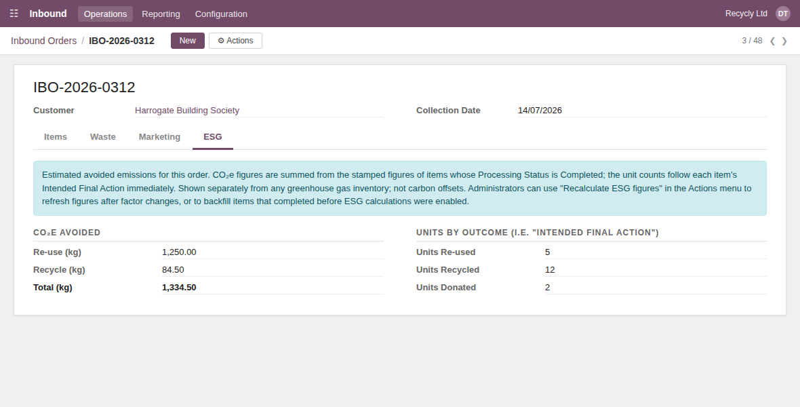Image resolution: width=800 pixels, height=407 pixels.
Task: Click the Customer field label
Action: 54,111
